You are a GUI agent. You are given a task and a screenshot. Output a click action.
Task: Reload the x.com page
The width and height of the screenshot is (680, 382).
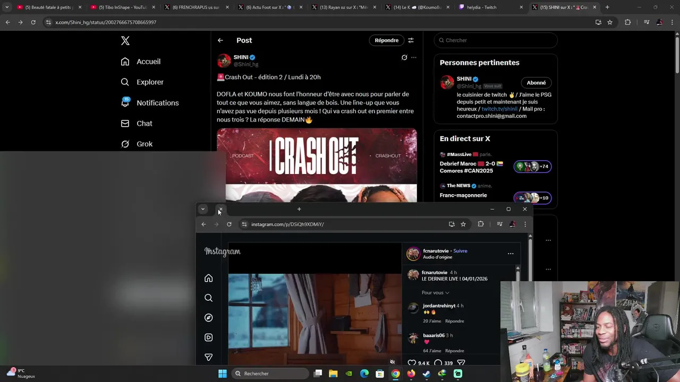click(x=33, y=22)
